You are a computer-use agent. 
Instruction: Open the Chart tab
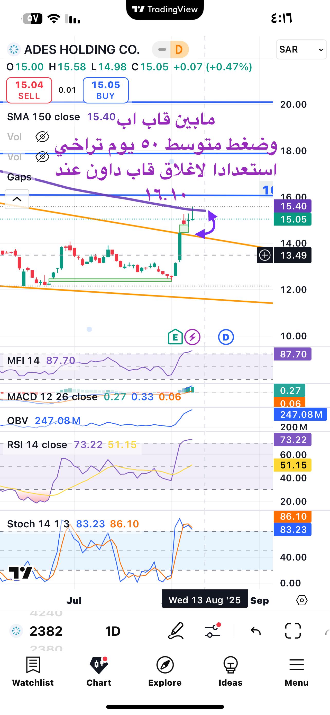[x=99, y=672]
